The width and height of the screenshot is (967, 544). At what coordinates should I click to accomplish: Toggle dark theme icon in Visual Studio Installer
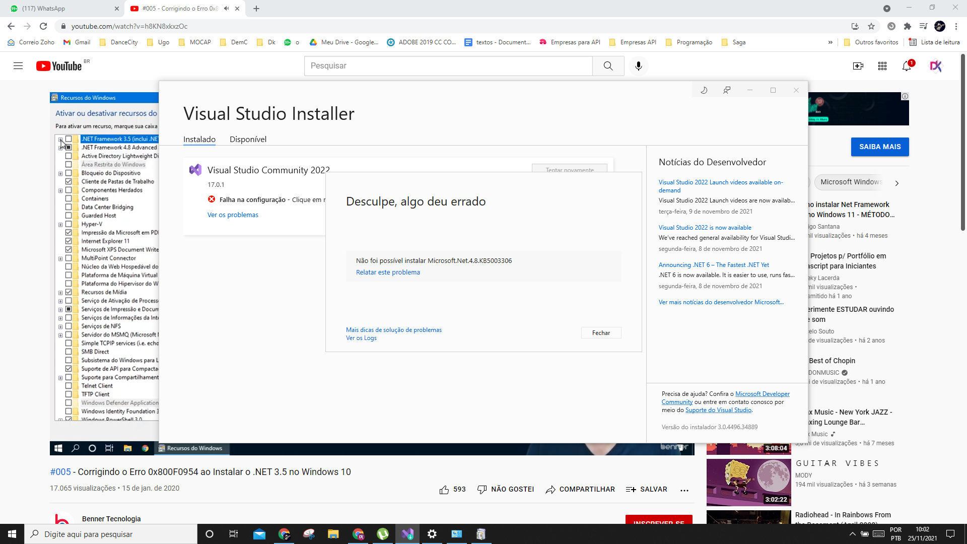click(704, 90)
